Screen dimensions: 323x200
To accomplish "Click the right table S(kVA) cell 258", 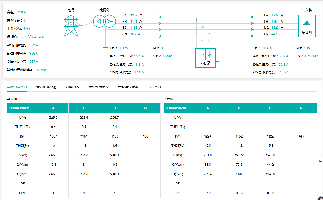I will tap(239, 174).
